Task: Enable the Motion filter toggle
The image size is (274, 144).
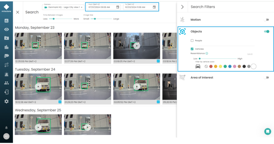Action: (267, 20)
